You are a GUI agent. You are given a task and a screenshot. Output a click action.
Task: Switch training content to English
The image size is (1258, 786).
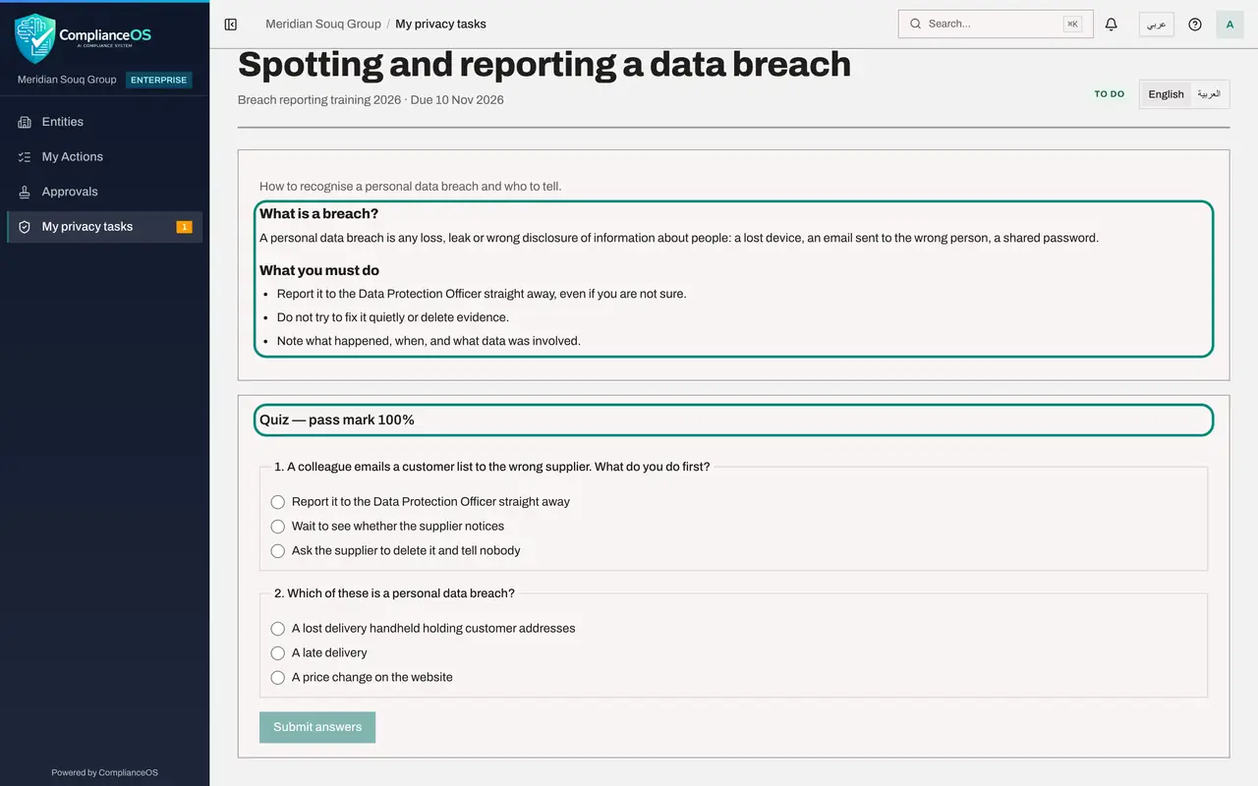pyautogui.click(x=1166, y=94)
